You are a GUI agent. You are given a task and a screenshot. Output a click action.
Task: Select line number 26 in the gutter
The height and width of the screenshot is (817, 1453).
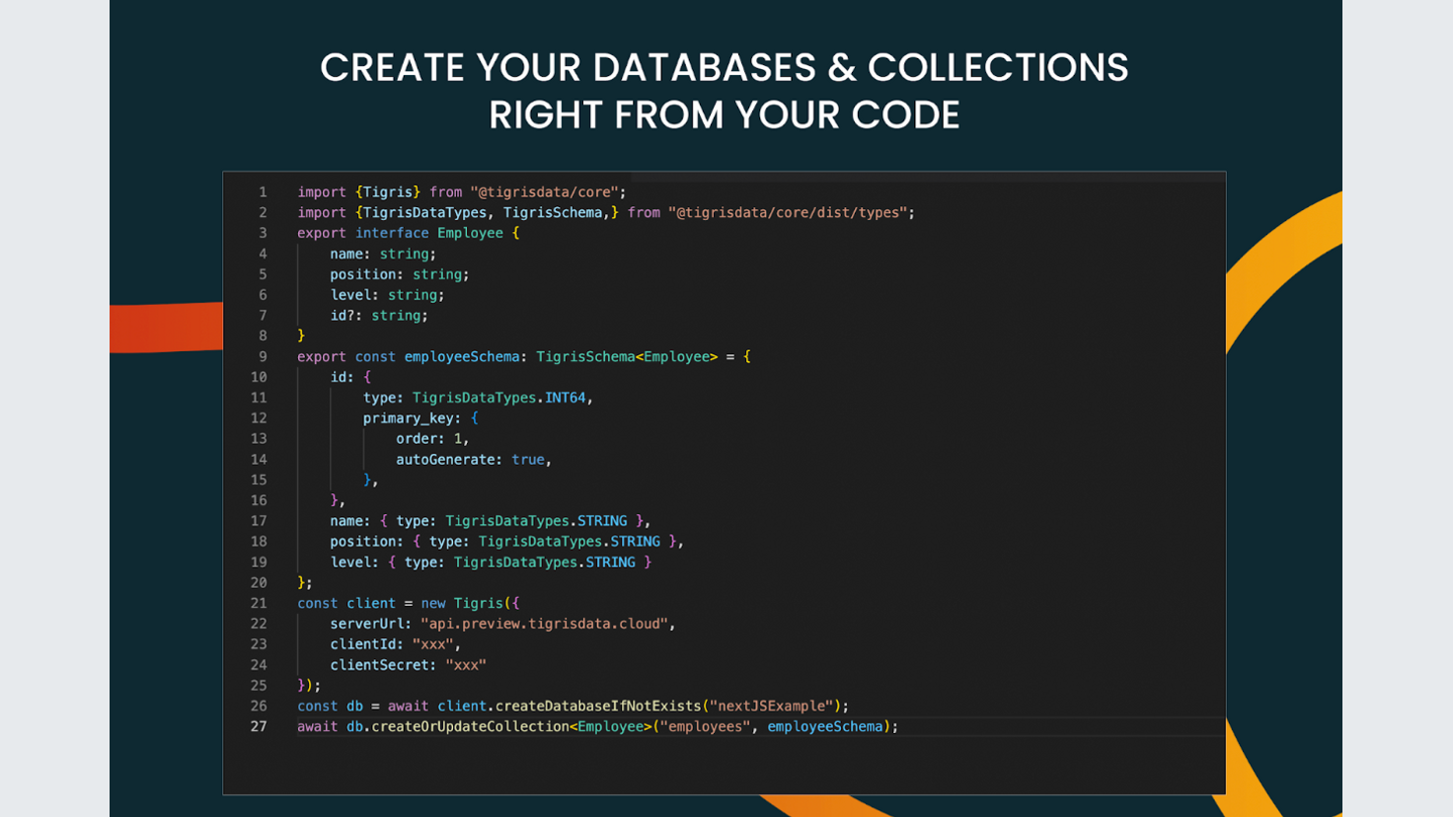pos(259,706)
